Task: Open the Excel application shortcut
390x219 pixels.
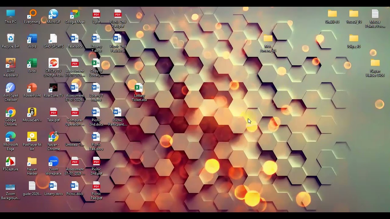Action: point(32,65)
